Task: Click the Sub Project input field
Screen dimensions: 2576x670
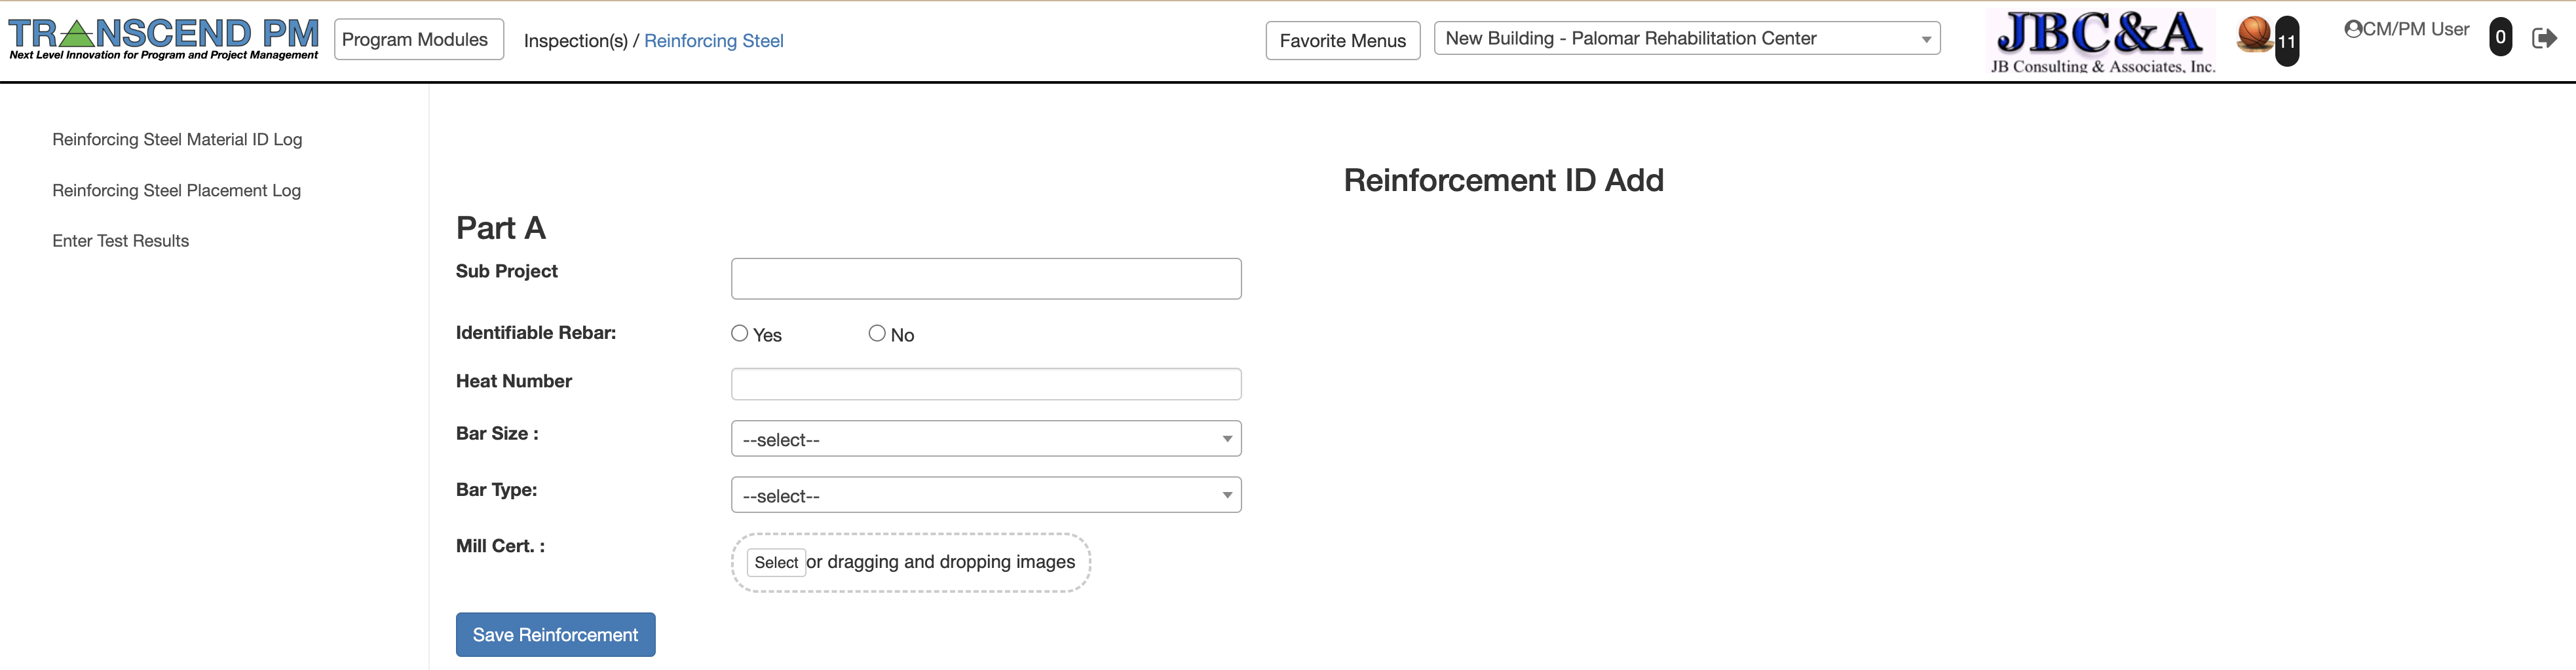Action: 986,279
